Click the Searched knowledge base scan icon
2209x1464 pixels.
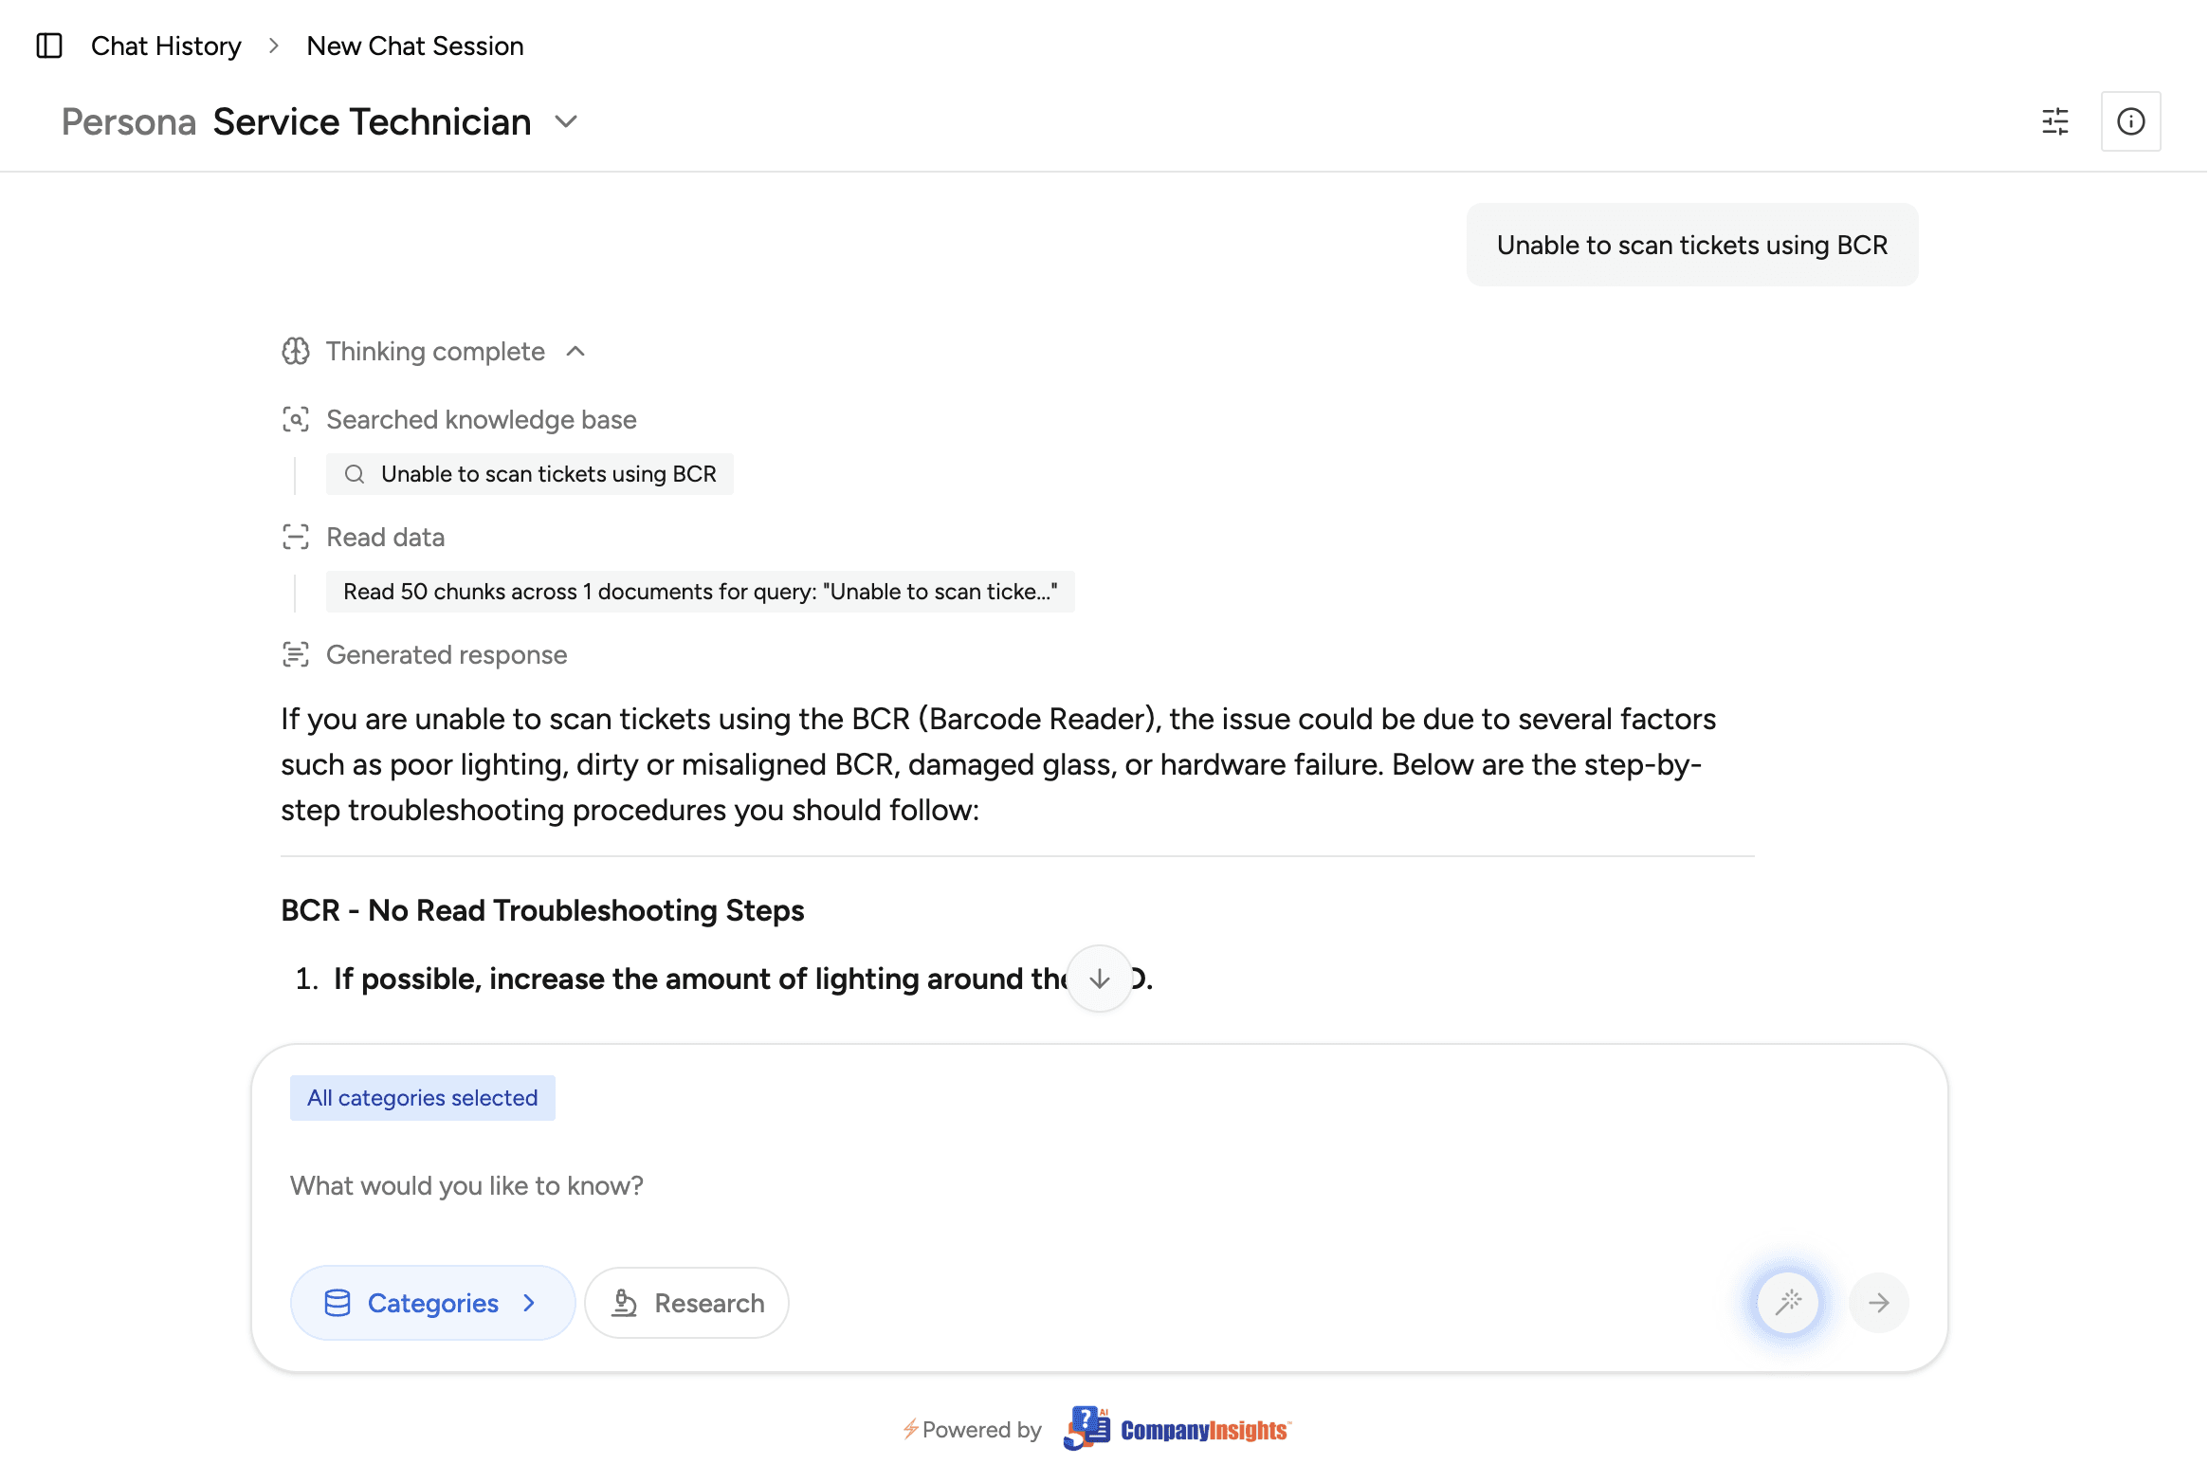point(296,419)
